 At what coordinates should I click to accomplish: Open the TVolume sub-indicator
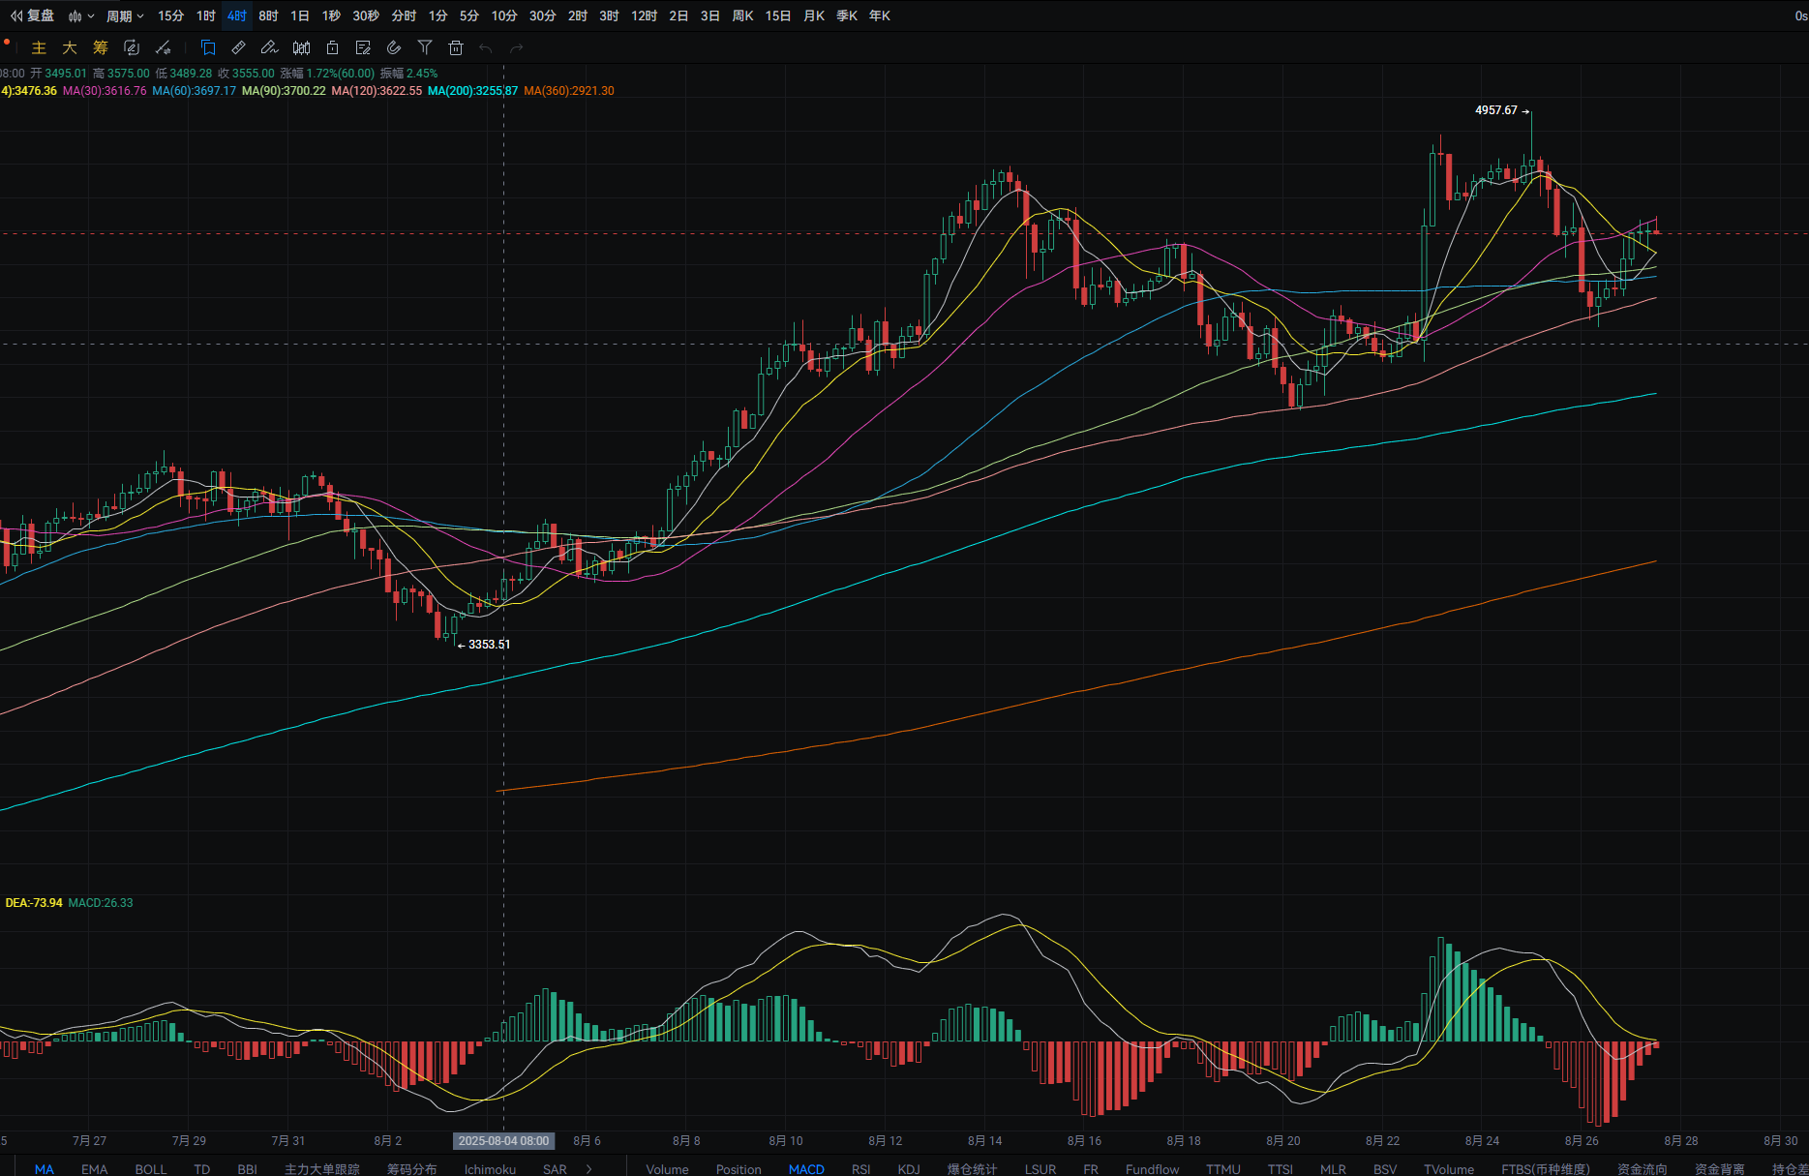pyautogui.click(x=1449, y=1169)
